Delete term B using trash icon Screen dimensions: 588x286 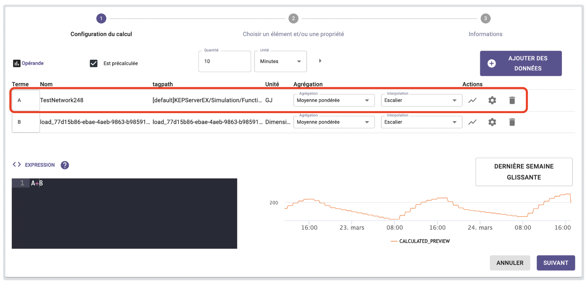click(512, 122)
